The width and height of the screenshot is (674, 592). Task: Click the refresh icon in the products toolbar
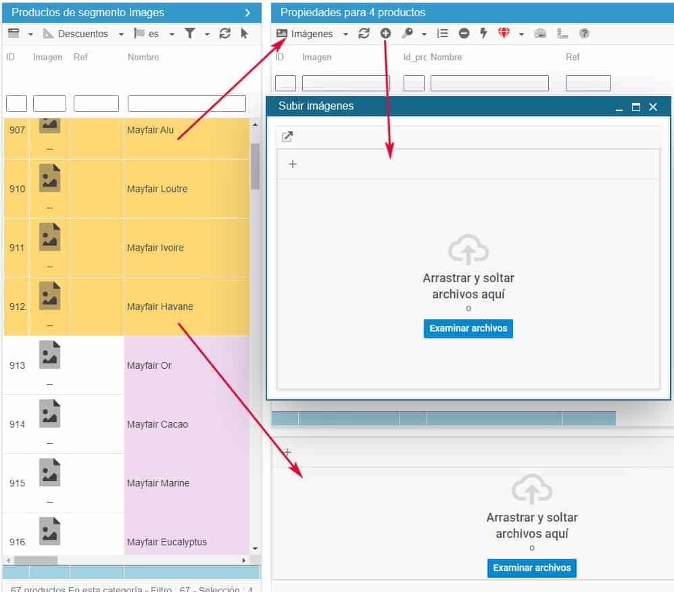coord(225,33)
